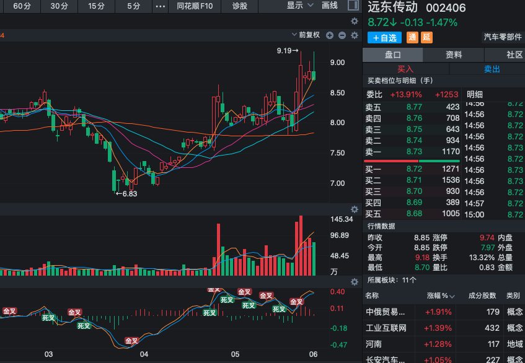This screenshot has height=363, width=525.
Task: Open settings gear above the main chart
Action: [x=355, y=22]
